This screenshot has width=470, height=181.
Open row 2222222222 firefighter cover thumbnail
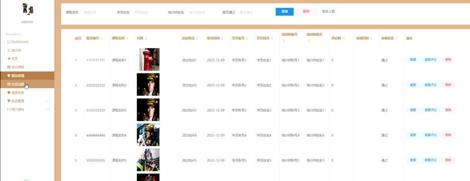click(x=148, y=84)
